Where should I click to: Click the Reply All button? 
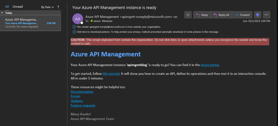[x=221, y=15]
